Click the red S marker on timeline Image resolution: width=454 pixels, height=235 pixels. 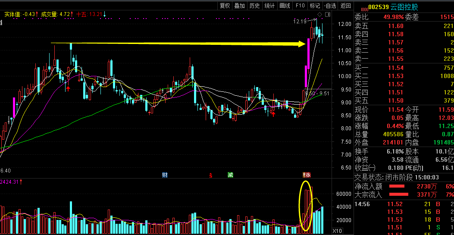click(x=211, y=175)
